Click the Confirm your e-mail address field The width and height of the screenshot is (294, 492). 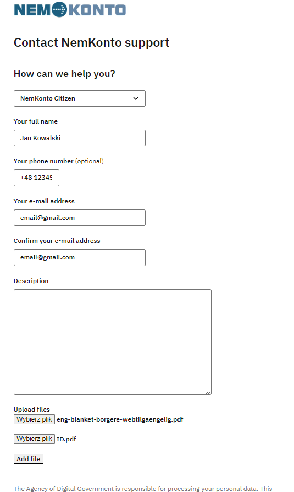click(x=80, y=258)
